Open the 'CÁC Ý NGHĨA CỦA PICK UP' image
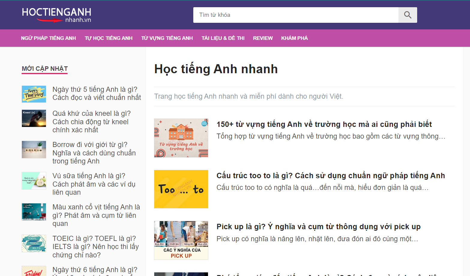470x276 pixels. [181, 240]
